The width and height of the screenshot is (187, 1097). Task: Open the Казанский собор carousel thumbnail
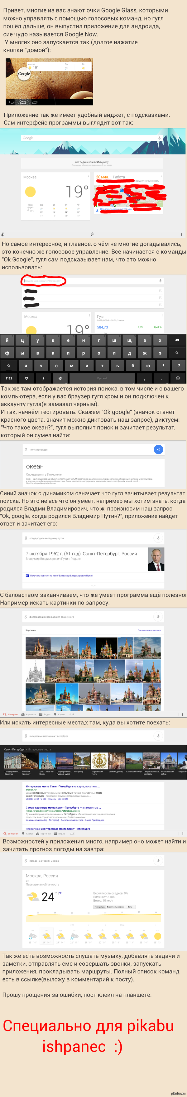(134, 761)
